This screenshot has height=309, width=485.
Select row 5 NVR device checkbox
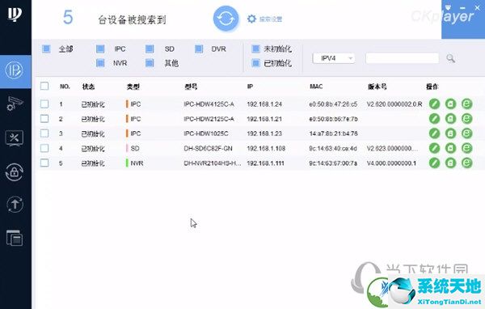coord(44,163)
